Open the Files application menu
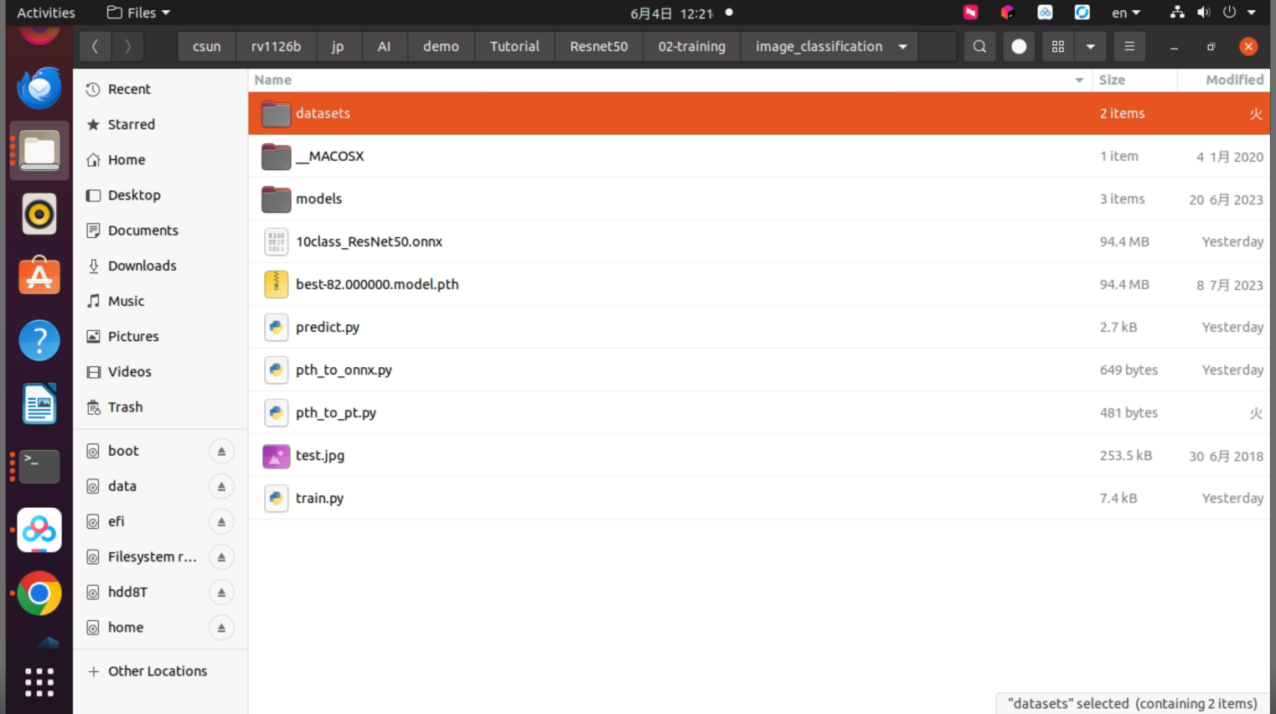The height and width of the screenshot is (714, 1276). [x=139, y=13]
